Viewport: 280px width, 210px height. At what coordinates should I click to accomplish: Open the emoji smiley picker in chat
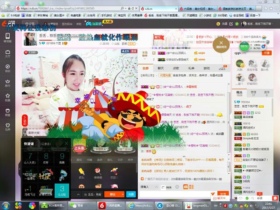(x=177, y=187)
